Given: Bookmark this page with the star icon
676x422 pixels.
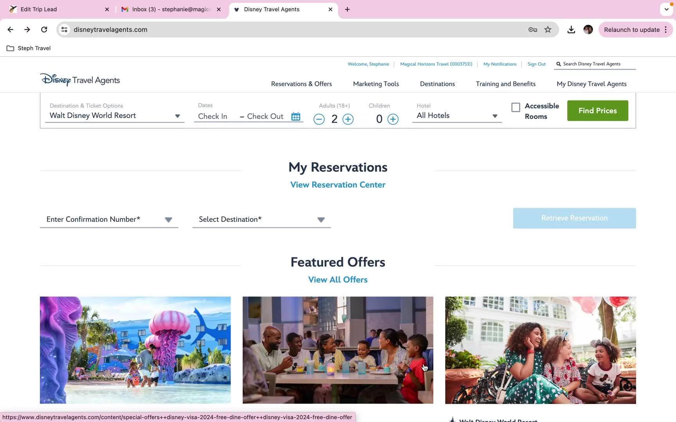Looking at the screenshot, I should (548, 30).
